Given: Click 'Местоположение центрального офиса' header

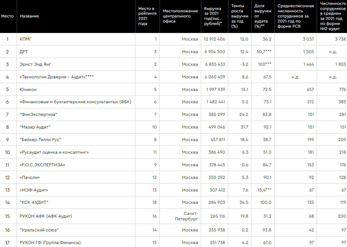Looking at the screenshot, I should pyautogui.click(x=180, y=16).
